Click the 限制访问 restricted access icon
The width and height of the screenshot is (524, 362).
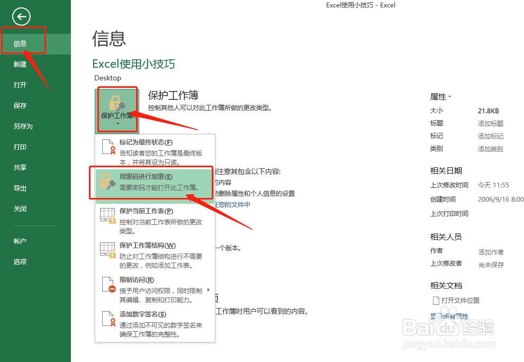[x=107, y=285]
